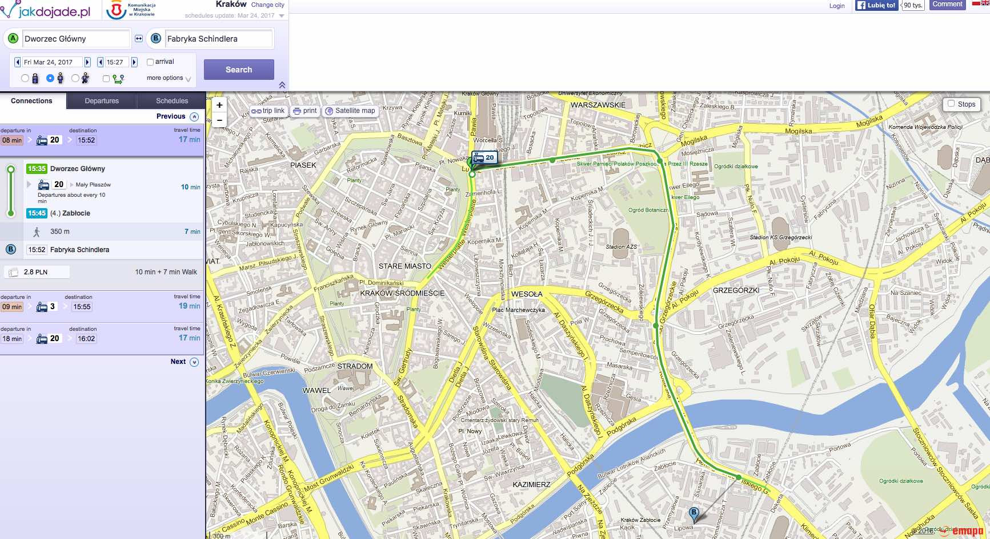Enable the arrival checkbox
The width and height of the screenshot is (990, 539).
tap(150, 62)
